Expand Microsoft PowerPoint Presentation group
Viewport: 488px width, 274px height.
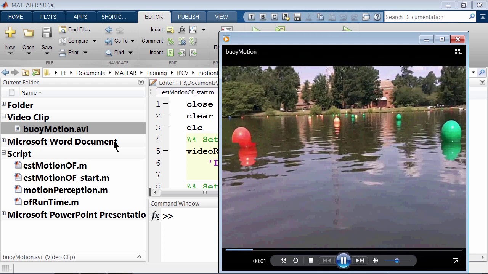pos(3,214)
